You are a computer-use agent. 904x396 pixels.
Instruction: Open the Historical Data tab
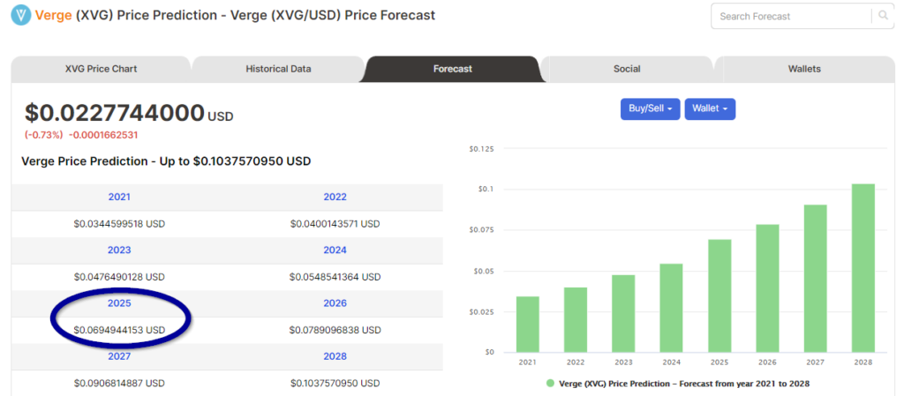tap(278, 69)
